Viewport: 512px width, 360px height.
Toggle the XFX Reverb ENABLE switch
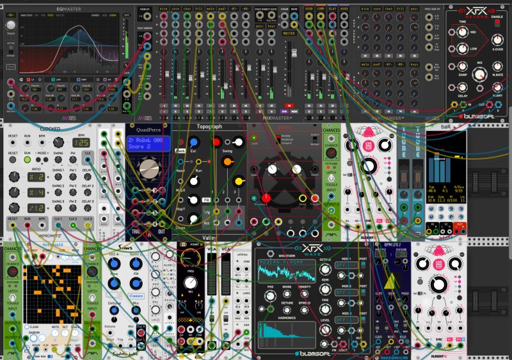coord(497,23)
